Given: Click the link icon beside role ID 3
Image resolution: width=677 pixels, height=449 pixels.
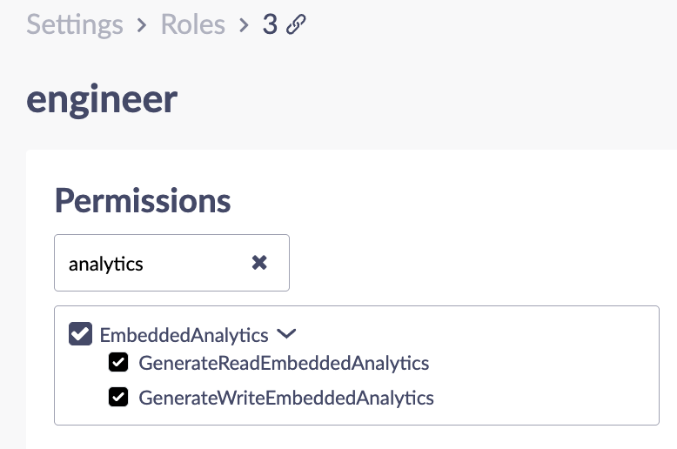Looking at the screenshot, I should (x=296, y=24).
